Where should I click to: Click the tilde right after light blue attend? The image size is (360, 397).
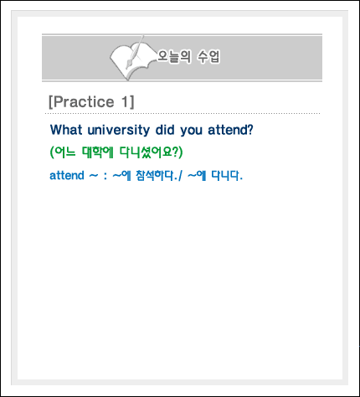pyautogui.click(x=94, y=176)
